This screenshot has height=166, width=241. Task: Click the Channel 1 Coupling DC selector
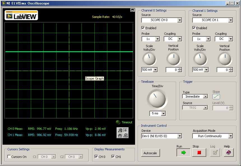tap(224, 39)
